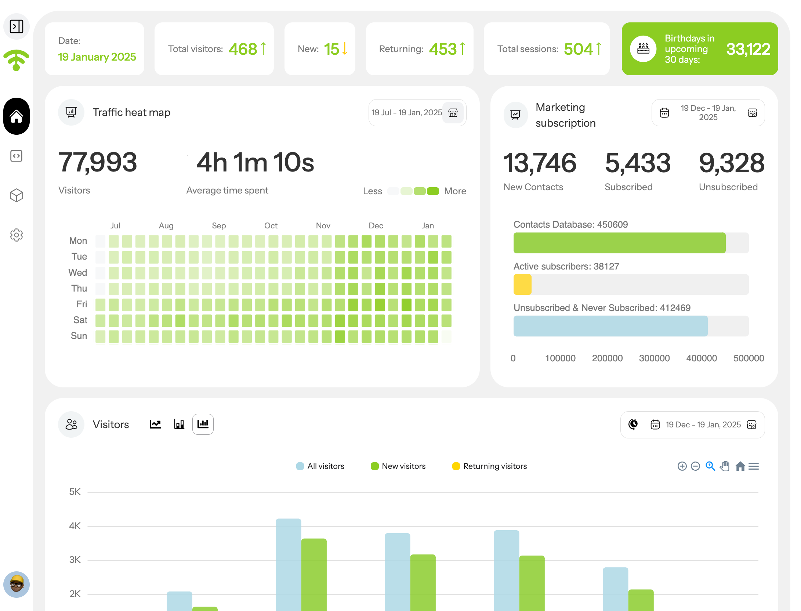The height and width of the screenshot is (611, 801).
Task: Zoom out on the Visitors chart
Action: 695,466
